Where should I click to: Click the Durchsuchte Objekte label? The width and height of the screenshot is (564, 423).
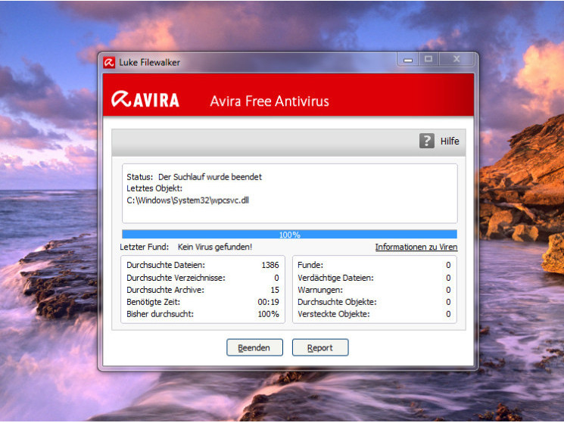coord(337,302)
